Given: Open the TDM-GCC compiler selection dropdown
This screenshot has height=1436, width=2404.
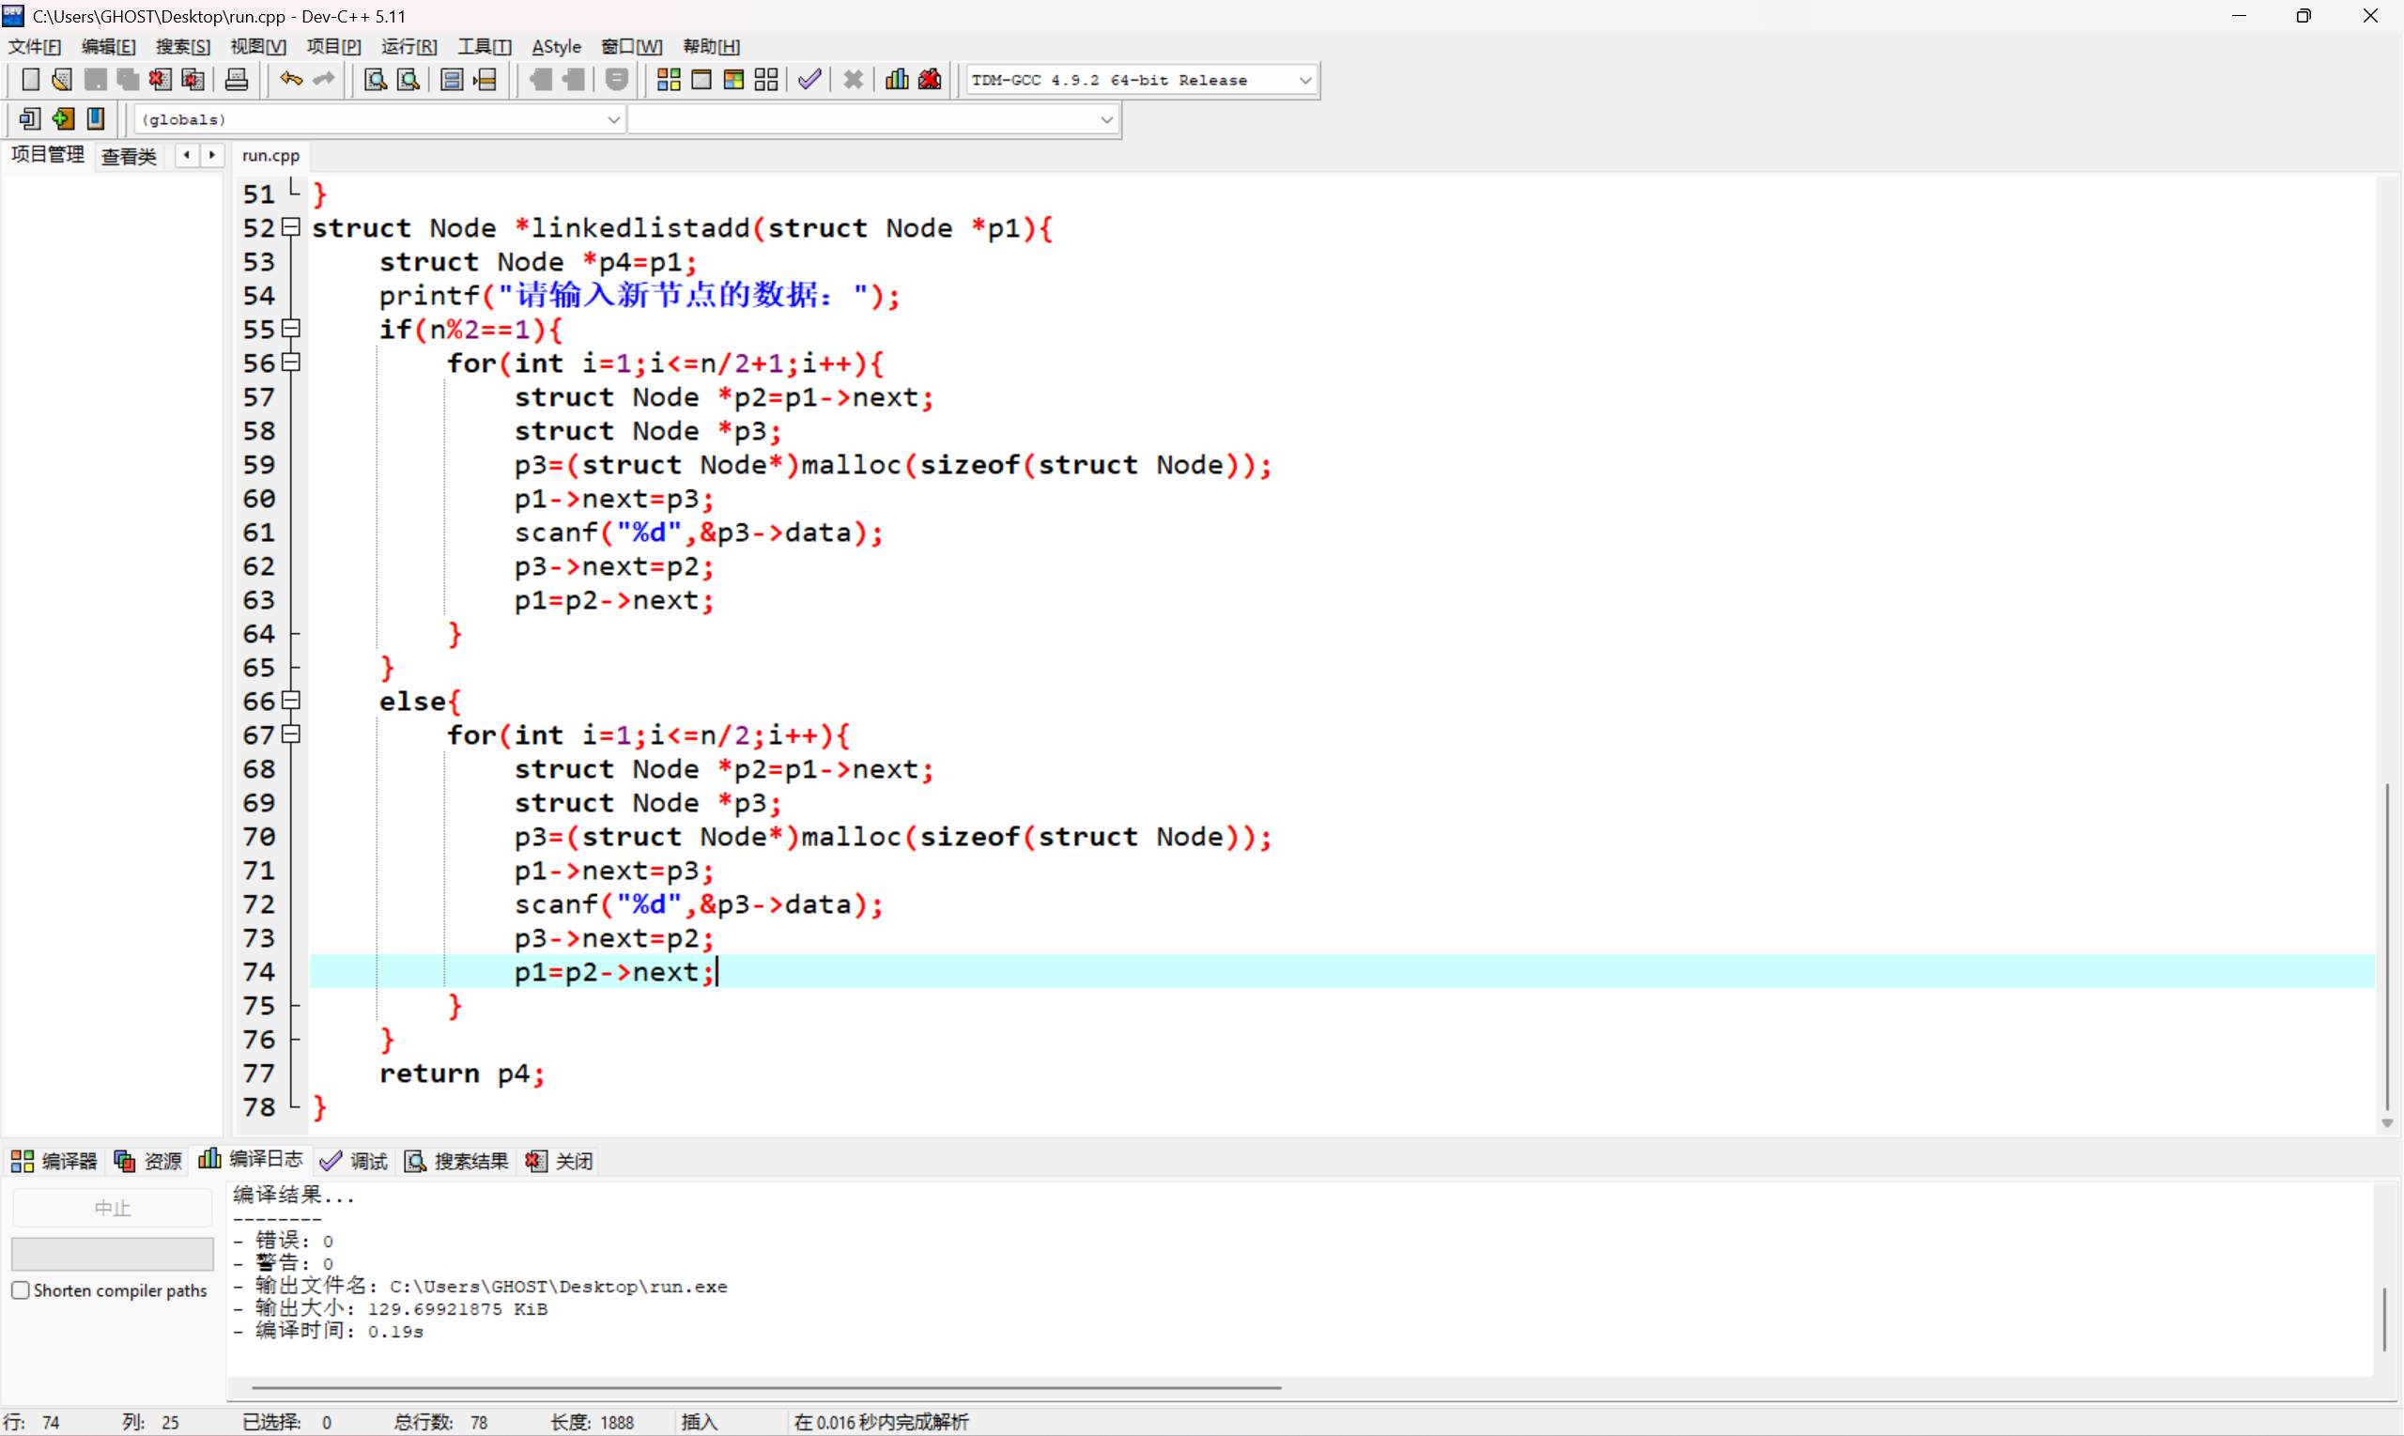Looking at the screenshot, I should [x=1304, y=81].
